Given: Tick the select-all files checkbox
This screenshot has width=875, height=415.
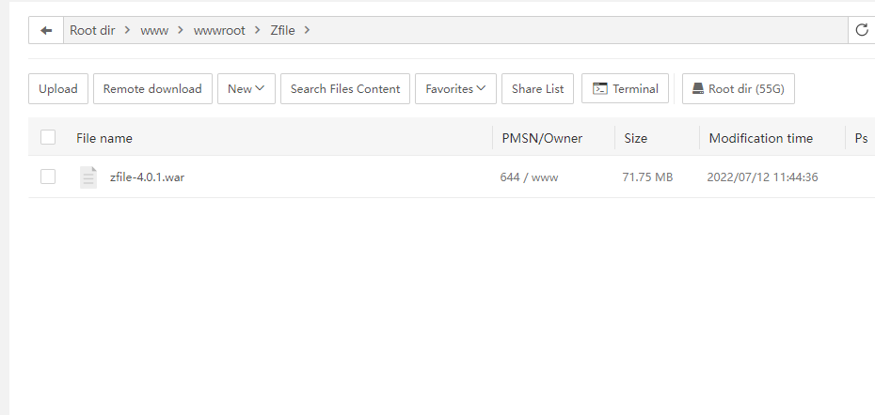Looking at the screenshot, I should [x=48, y=138].
